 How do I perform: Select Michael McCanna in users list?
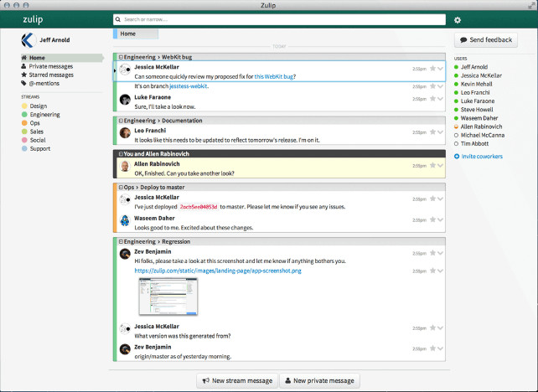(x=483, y=135)
